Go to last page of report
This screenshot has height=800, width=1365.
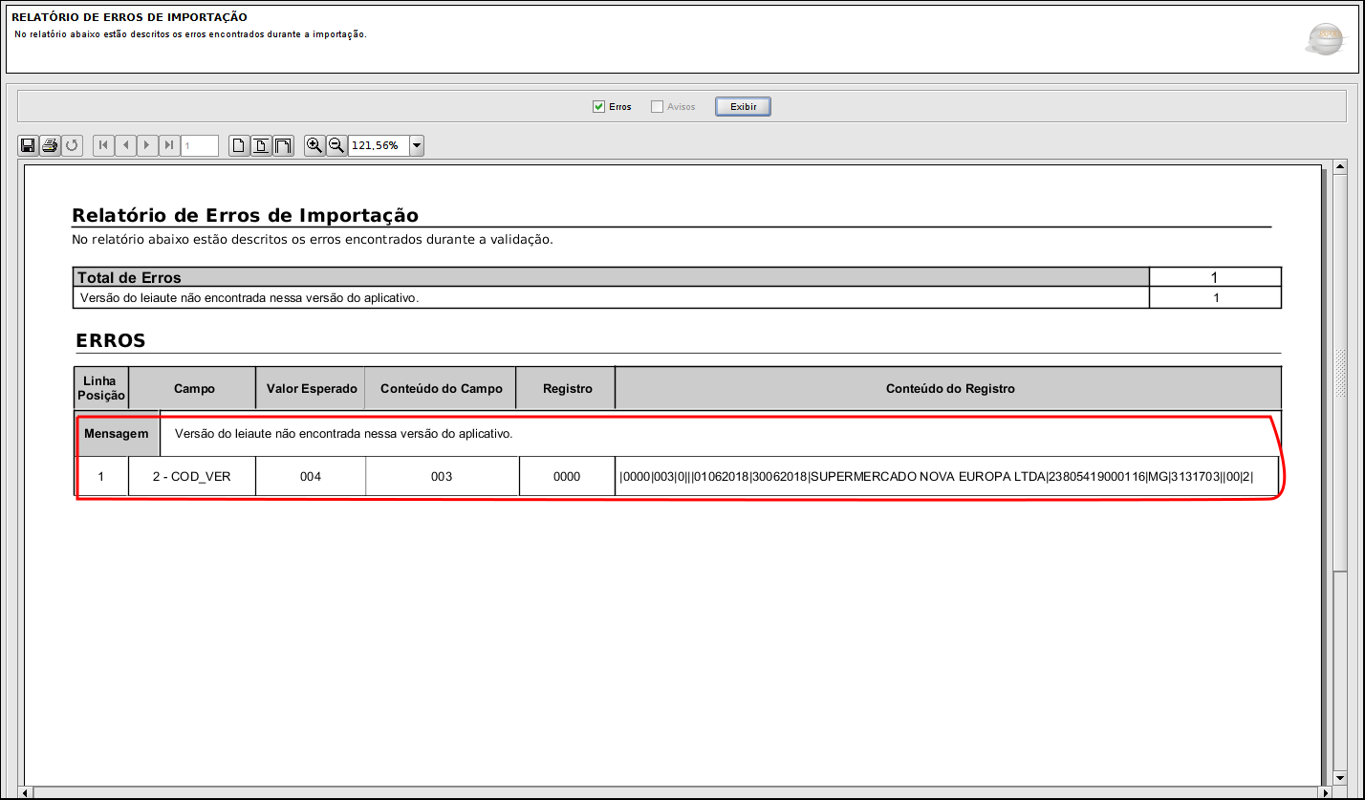(x=169, y=145)
